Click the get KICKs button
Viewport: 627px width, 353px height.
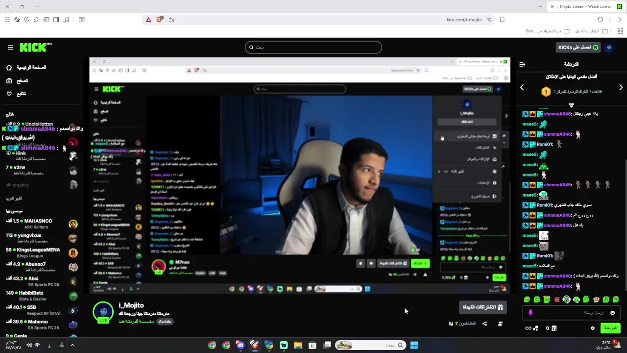coord(578,48)
